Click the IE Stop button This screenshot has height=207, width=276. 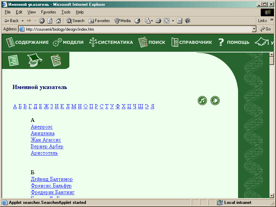click(x=42, y=21)
